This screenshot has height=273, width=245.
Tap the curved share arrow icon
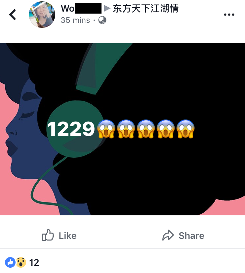point(168,235)
